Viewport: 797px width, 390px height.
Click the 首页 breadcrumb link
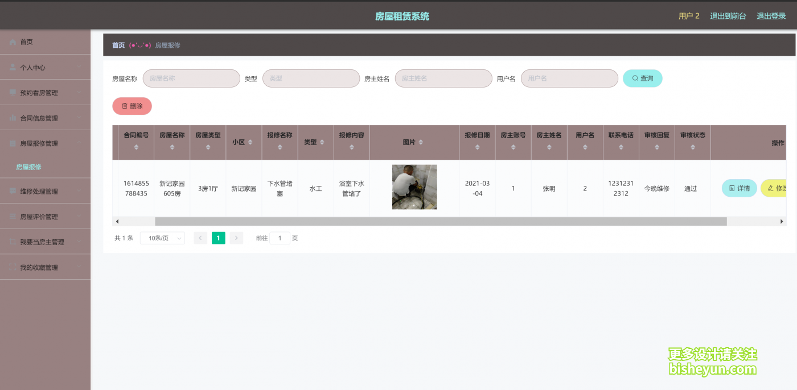118,45
